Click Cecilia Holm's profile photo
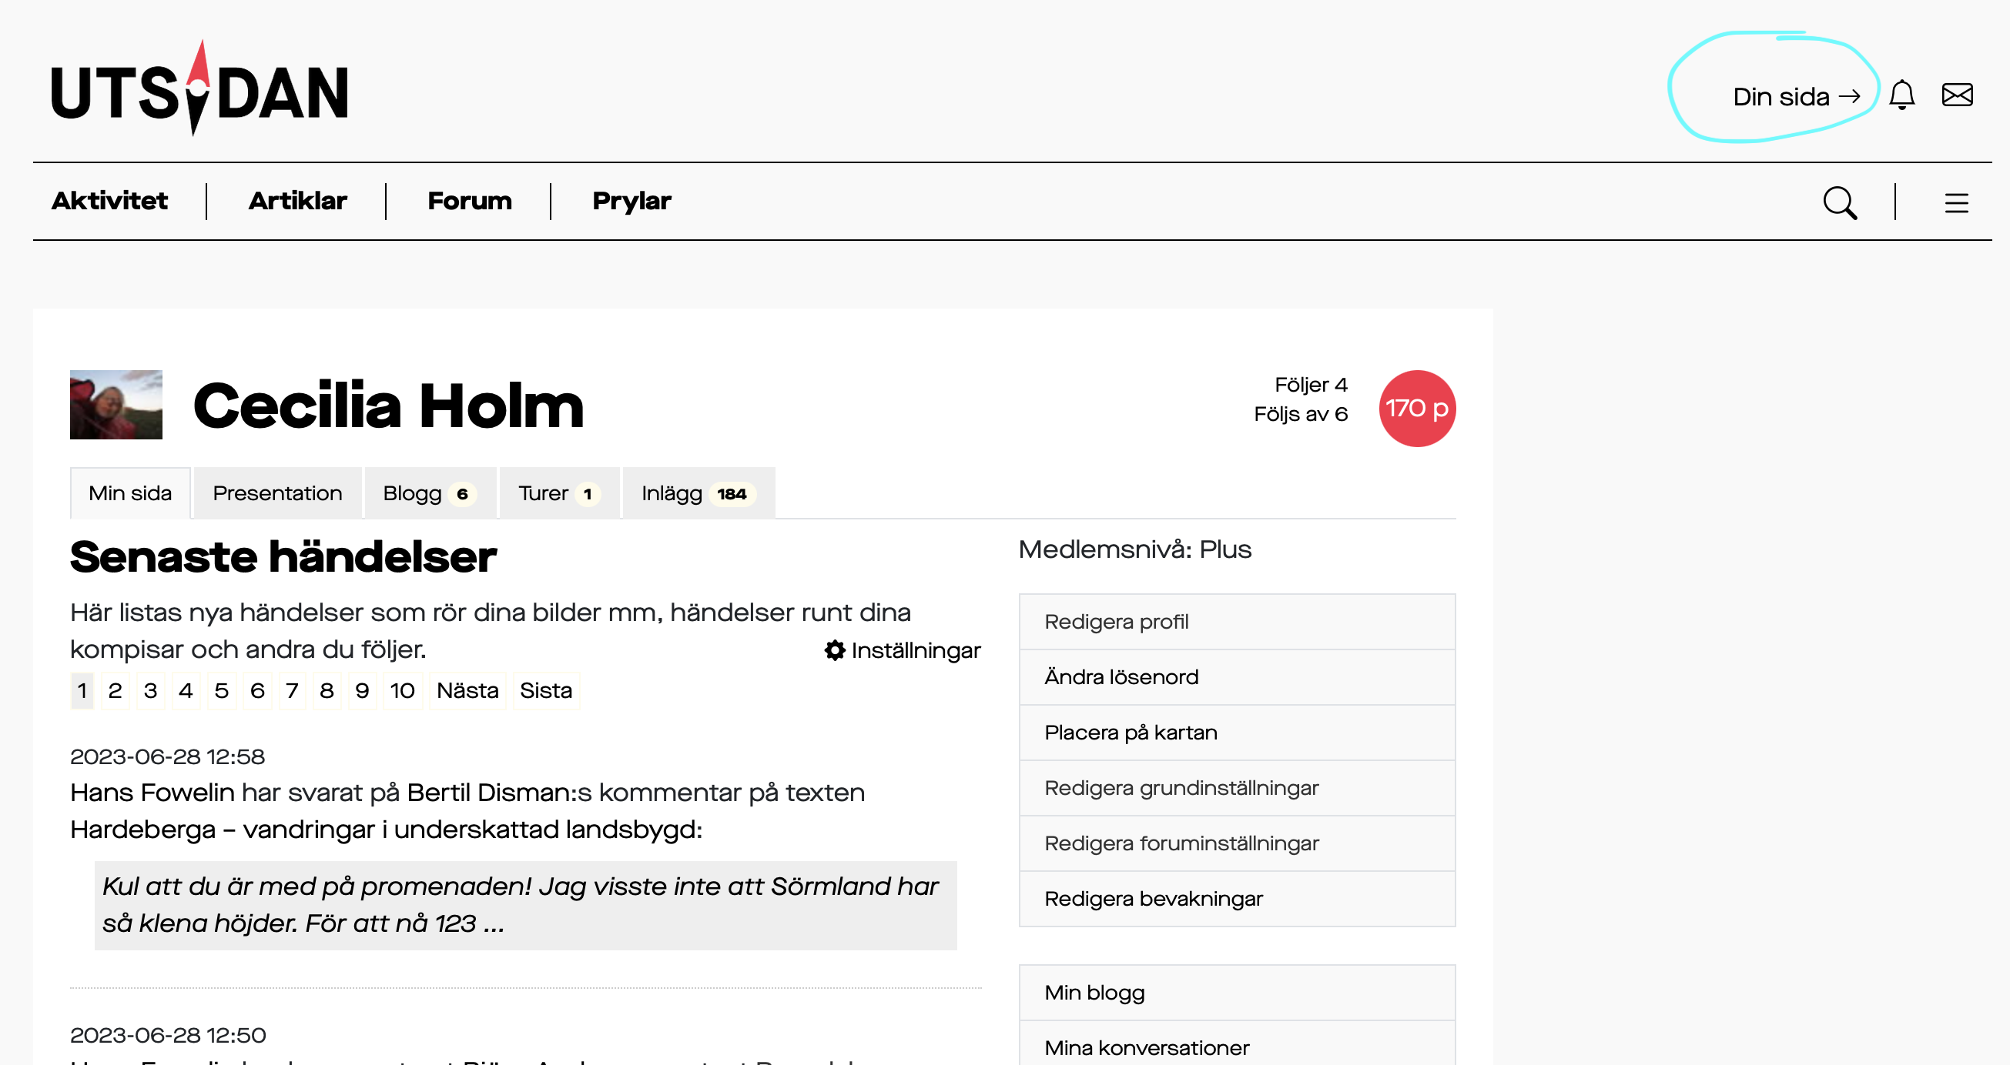Image resolution: width=2010 pixels, height=1065 pixels. pyautogui.click(x=116, y=405)
